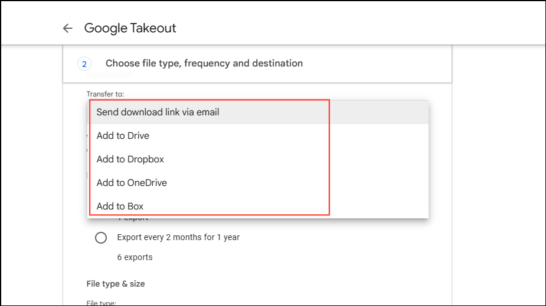Image resolution: width=546 pixels, height=306 pixels.
Task: Click the step 2 number circle
Action: coord(84,64)
